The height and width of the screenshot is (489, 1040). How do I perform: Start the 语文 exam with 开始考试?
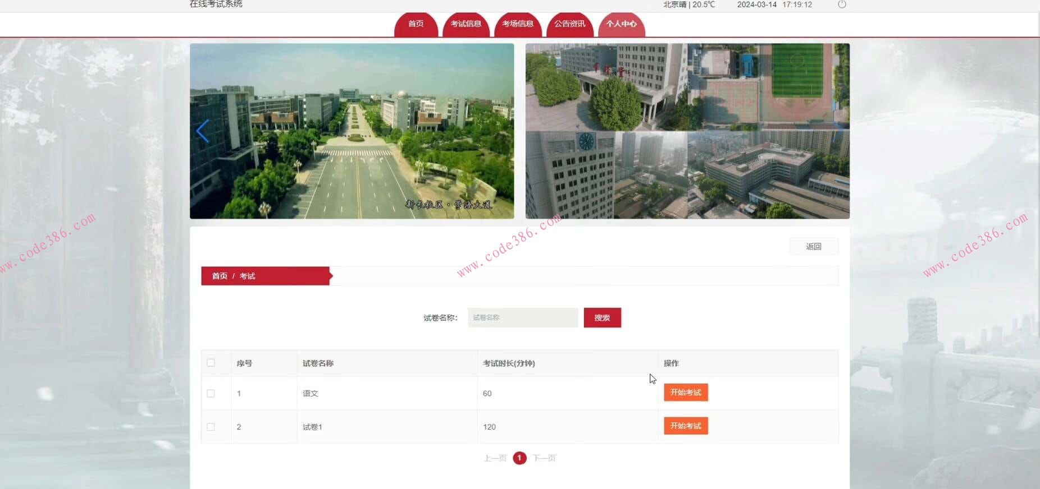(686, 392)
